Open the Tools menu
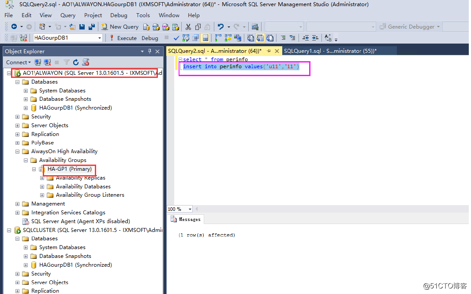This screenshot has width=471, height=294. coord(143,15)
